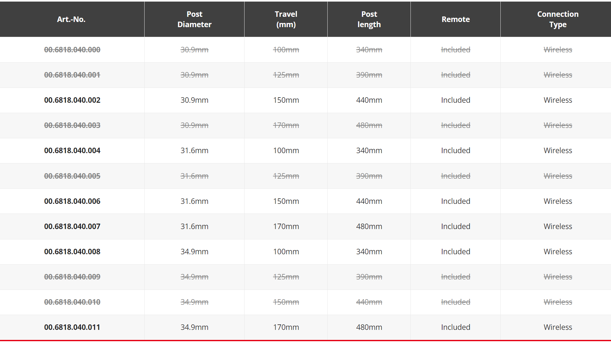Click Included in row 00.6818.040.008
Viewport: 611px width, 347px height.
pos(455,252)
